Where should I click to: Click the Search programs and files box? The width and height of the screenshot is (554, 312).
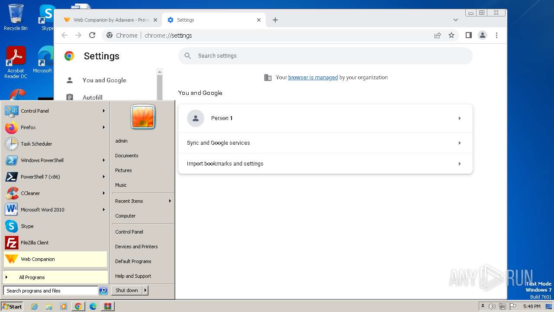coord(51,291)
